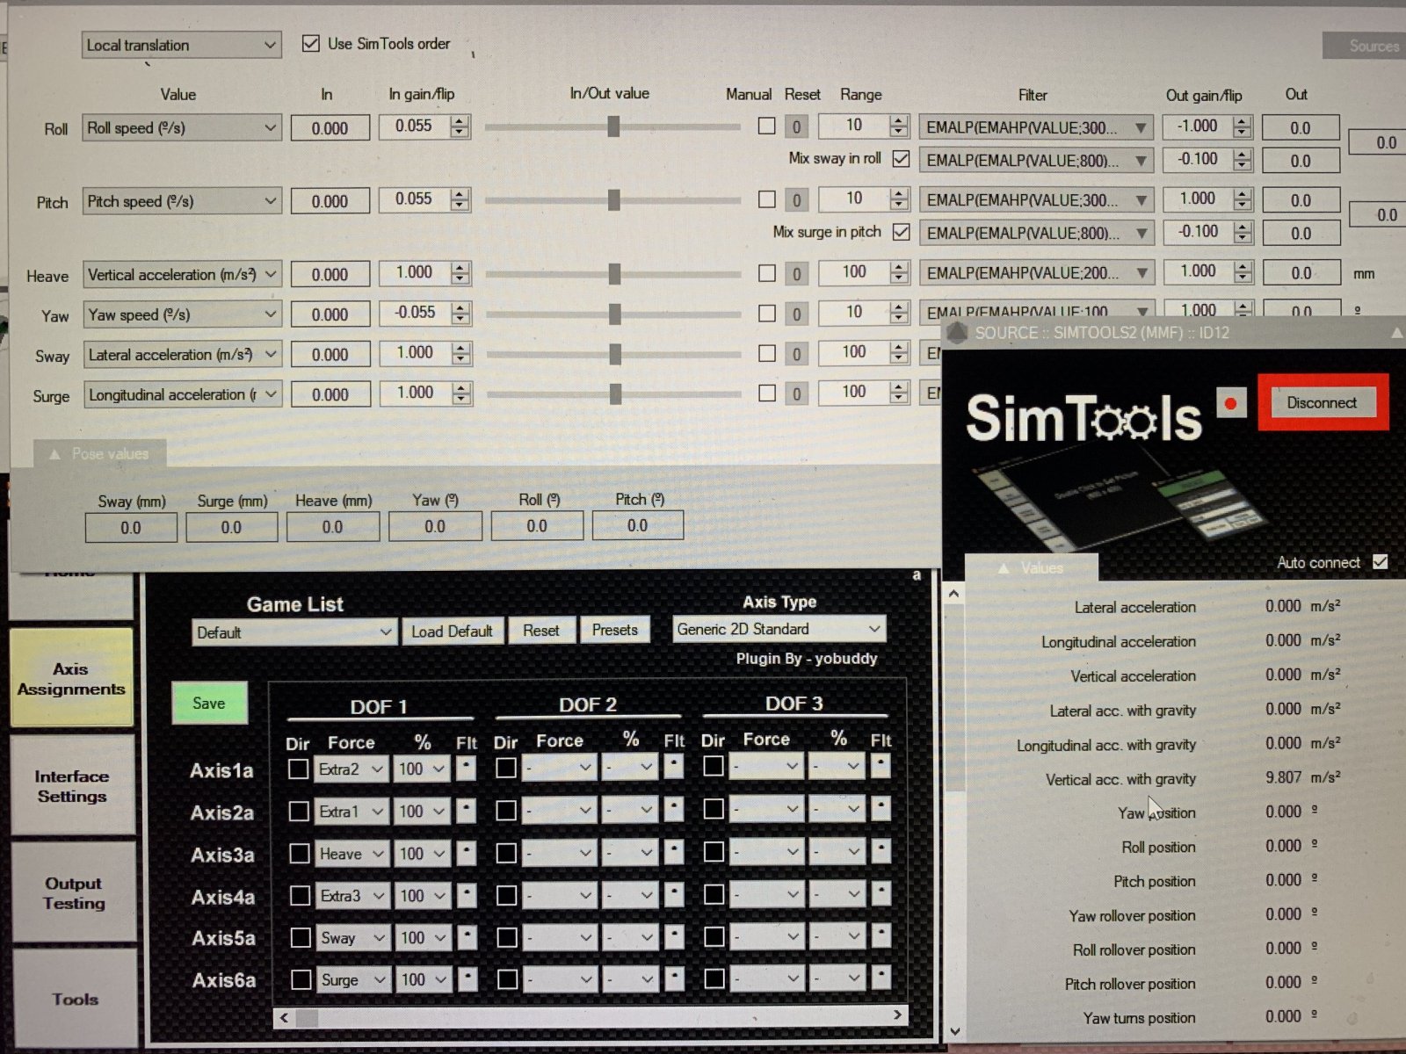Open the Roll filter EMALP dropdown

(x=1037, y=127)
